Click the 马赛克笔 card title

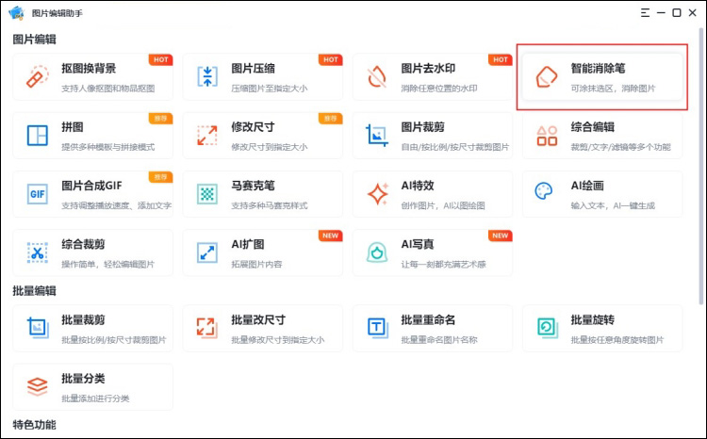coord(253,186)
